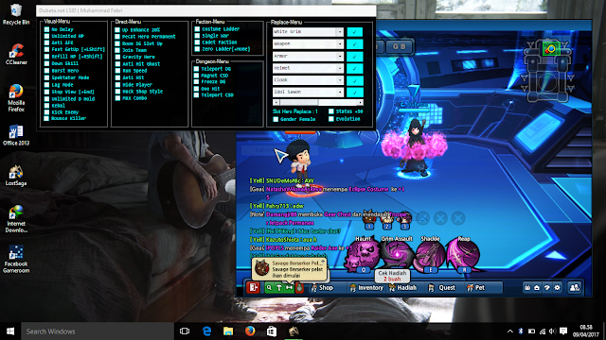Viewport: 606px width, 340px height.
Task: Enable the Status +50 checkbox
Action: 331,111
